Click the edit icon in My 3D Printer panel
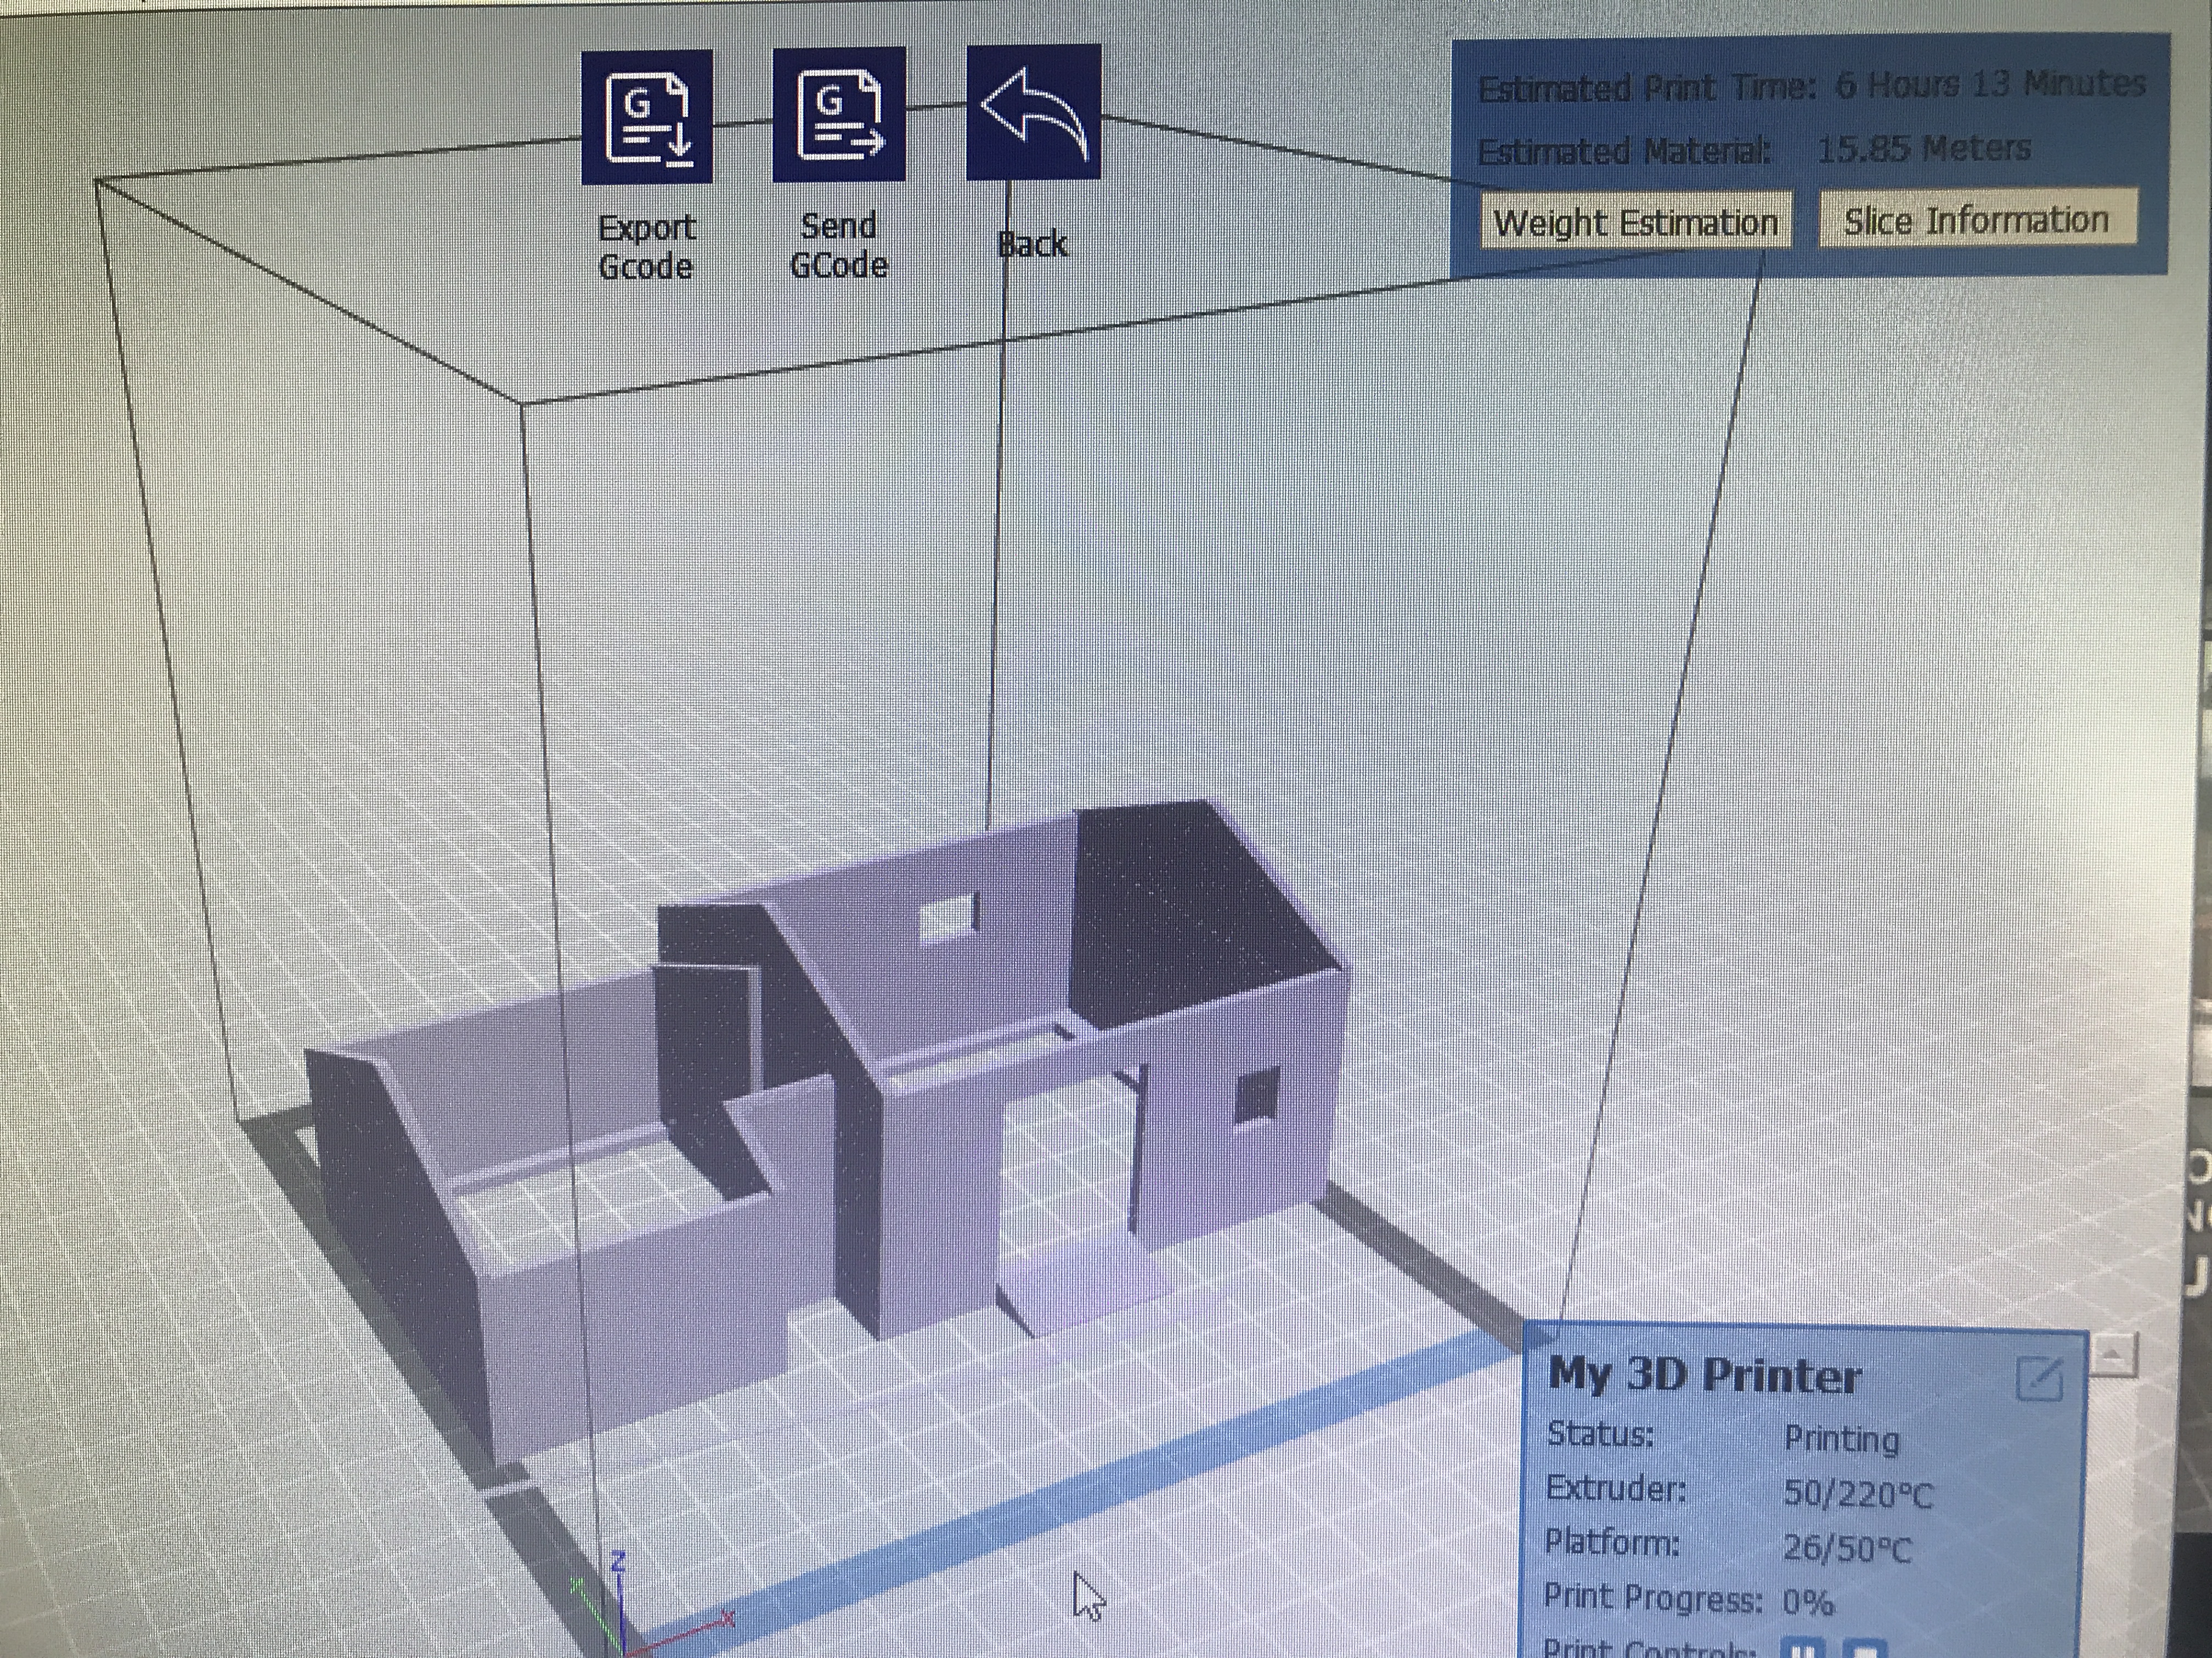 (2040, 1380)
